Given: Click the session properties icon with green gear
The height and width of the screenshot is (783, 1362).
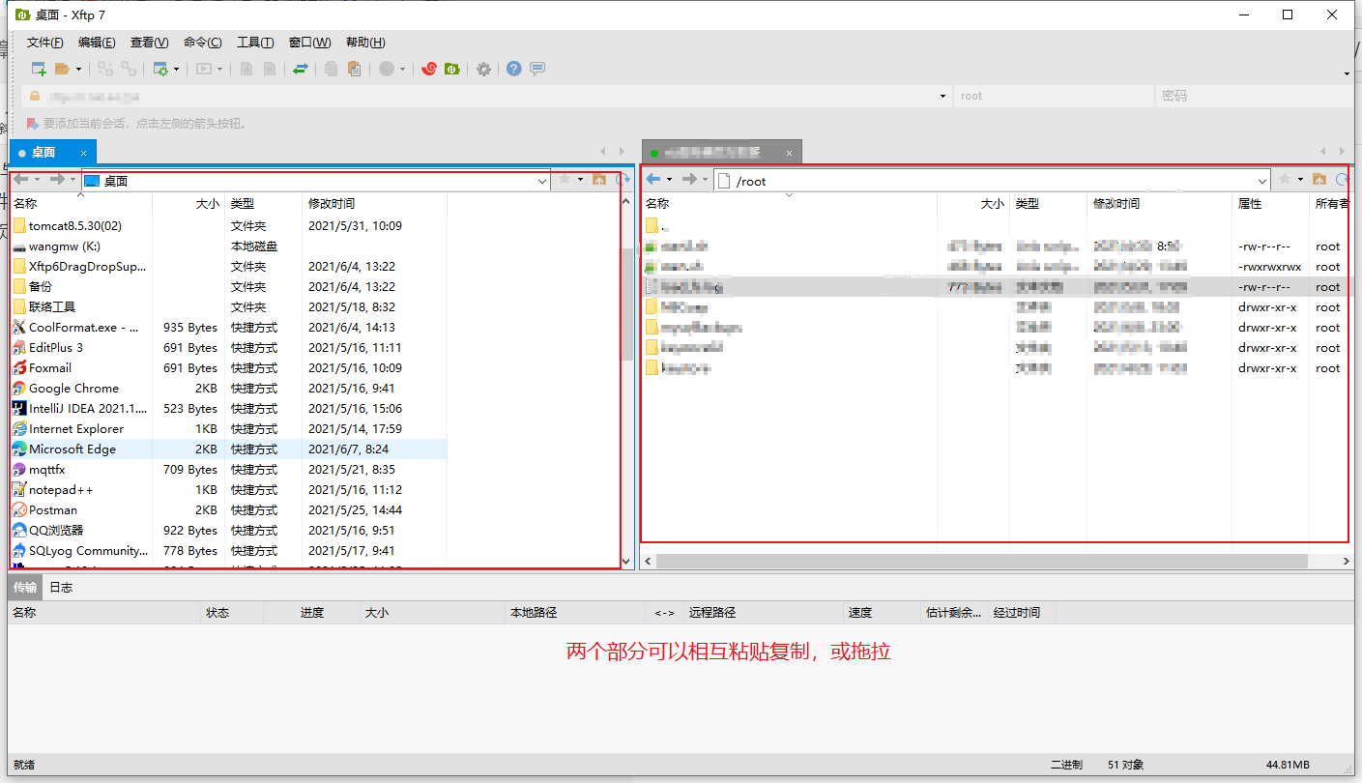Looking at the screenshot, I should (x=160, y=69).
